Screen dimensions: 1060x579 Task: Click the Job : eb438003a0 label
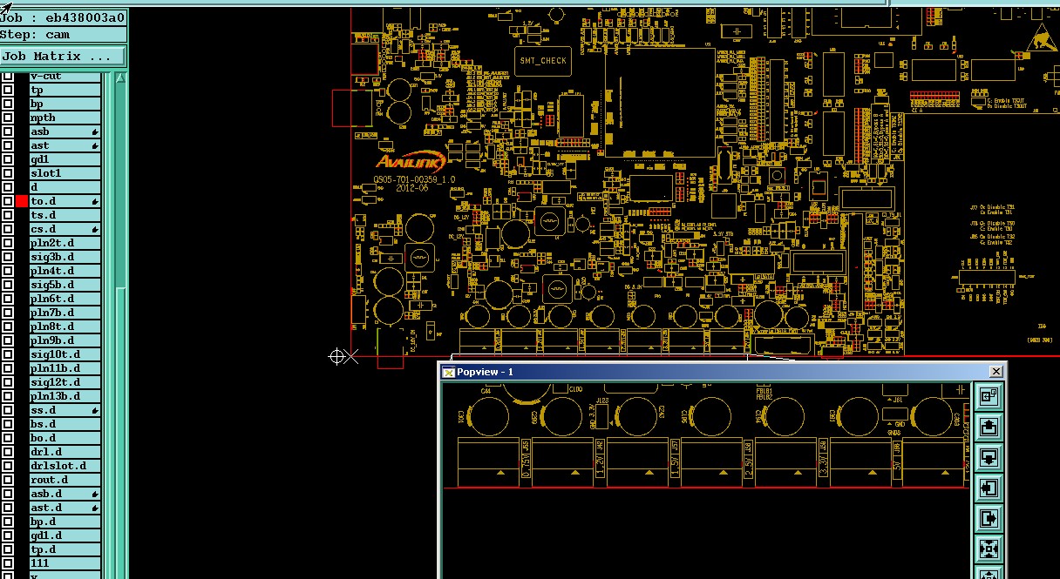click(63, 17)
